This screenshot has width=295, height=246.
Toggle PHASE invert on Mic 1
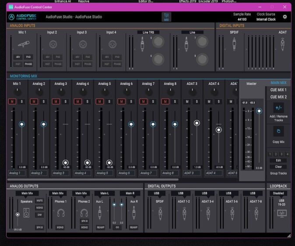[x=28, y=64]
